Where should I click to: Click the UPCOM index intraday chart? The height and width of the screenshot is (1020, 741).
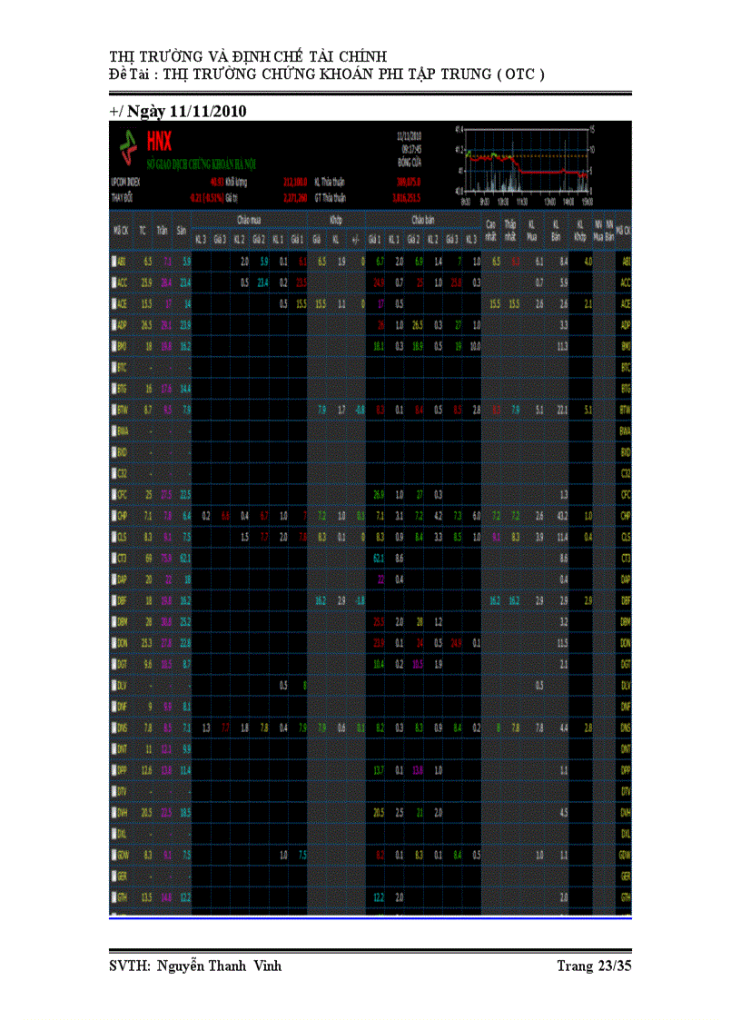click(525, 165)
